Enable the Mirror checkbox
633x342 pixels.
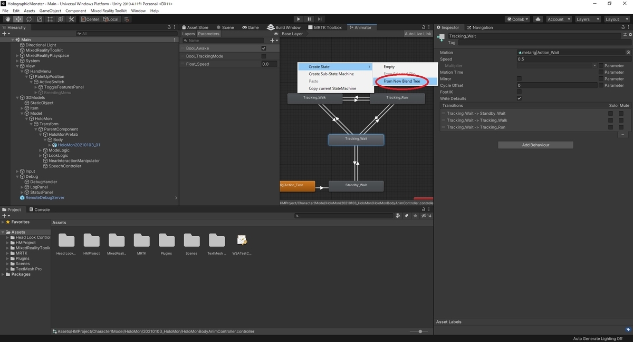click(x=519, y=79)
